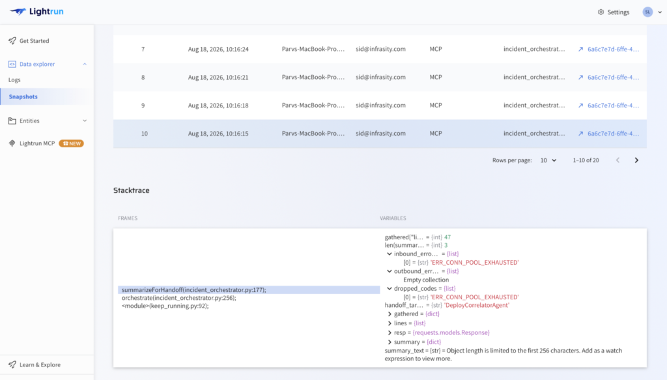Open row 8 link 6a6c7e7d-6ffe-4…
The image size is (667, 380).
coord(613,78)
